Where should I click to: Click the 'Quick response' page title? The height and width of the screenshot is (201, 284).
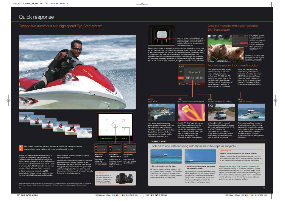click(x=36, y=17)
